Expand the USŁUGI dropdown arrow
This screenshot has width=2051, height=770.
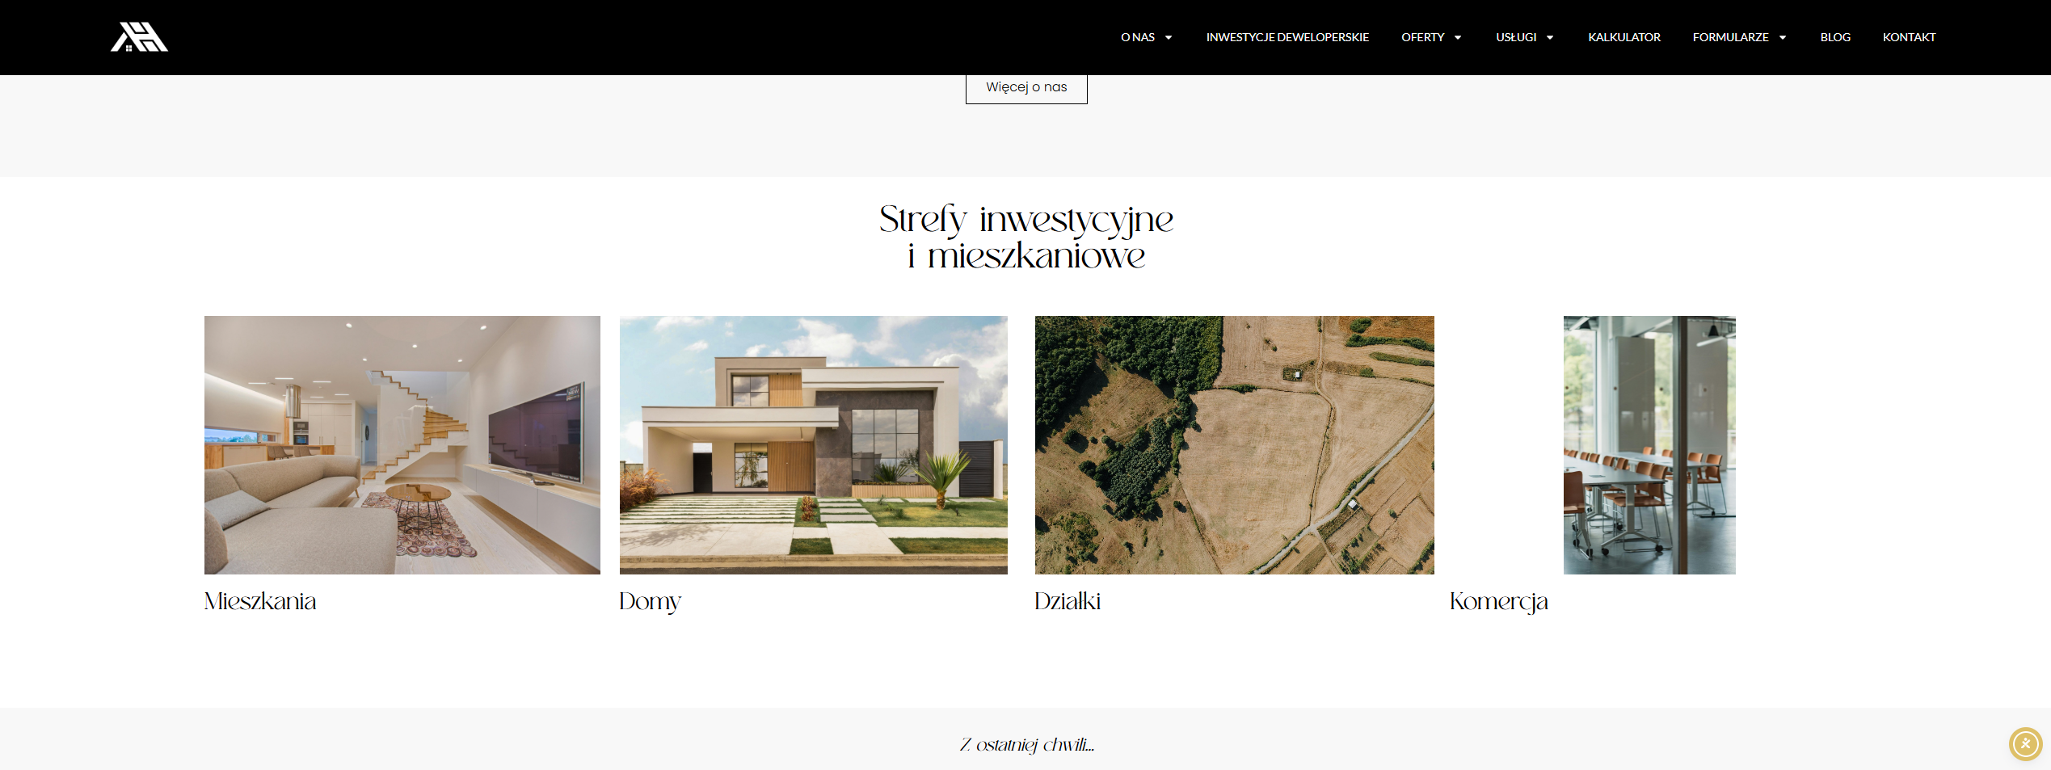coord(1550,38)
